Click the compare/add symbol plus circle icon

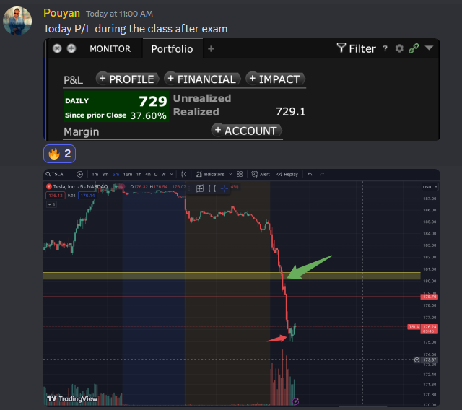(79, 174)
